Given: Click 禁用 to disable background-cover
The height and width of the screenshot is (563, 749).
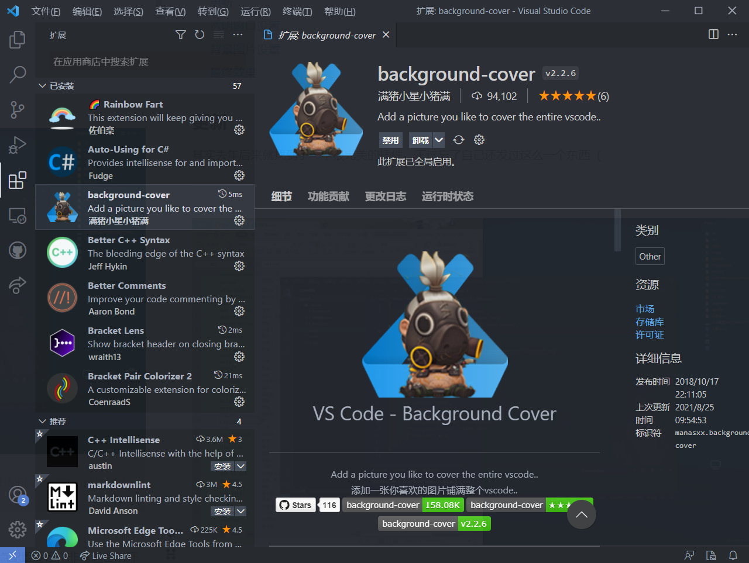Looking at the screenshot, I should click(x=390, y=140).
